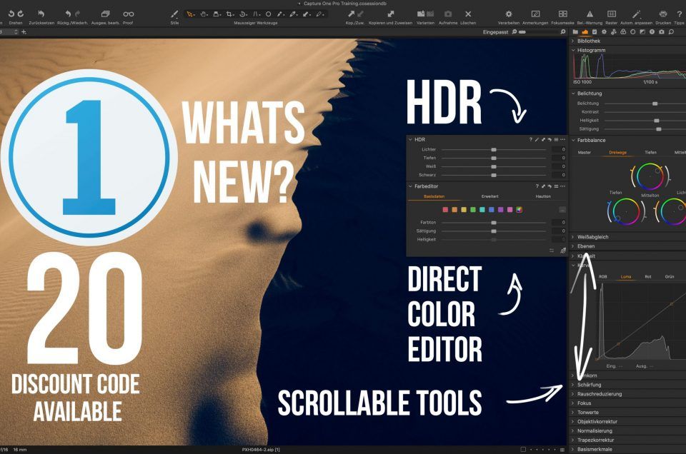Image resolution: width=686 pixels, height=454 pixels.
Task: Click the Kopieren und Zuweisen icon
Action: tap(390, 14)
